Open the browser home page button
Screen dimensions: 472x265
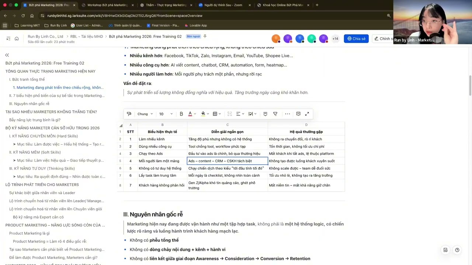(32, 16)
